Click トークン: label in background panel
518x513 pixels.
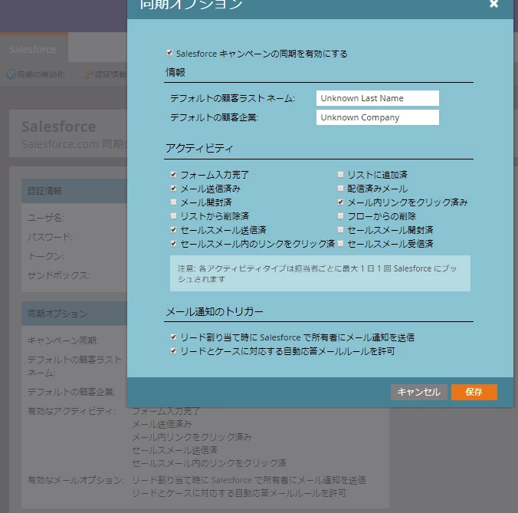[x=45, y=256]
